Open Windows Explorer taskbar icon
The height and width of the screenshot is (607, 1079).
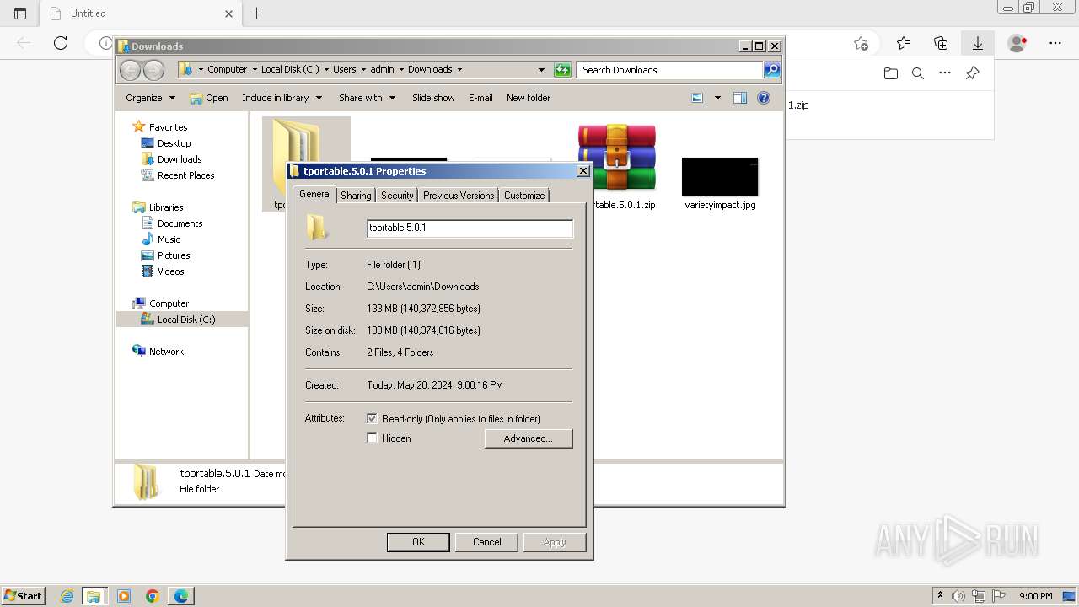94,596
